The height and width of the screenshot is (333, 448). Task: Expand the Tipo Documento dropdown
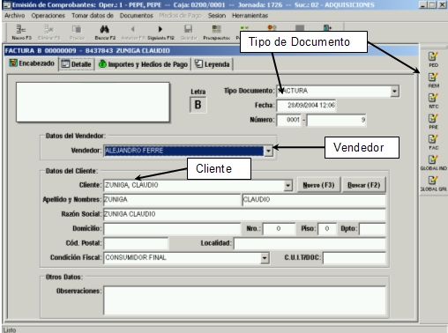coord(394,91)
